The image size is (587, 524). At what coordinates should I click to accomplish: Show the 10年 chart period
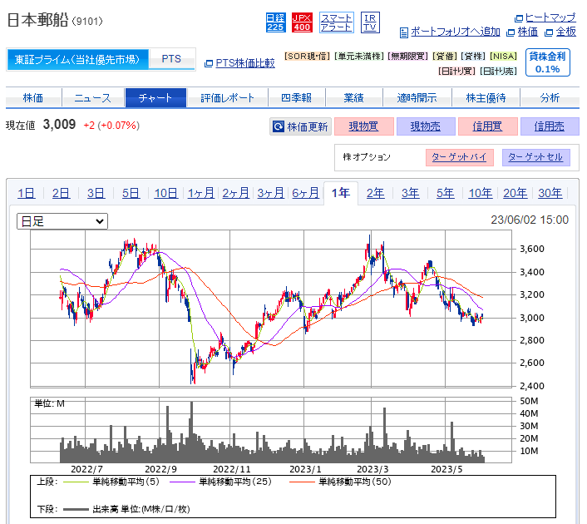[481, 193]
